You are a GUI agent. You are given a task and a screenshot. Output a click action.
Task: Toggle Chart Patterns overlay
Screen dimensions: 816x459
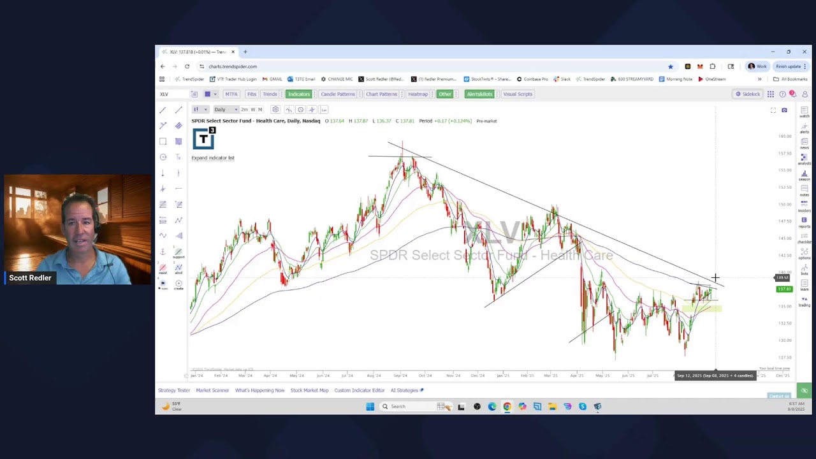click(x=381, y=94)
